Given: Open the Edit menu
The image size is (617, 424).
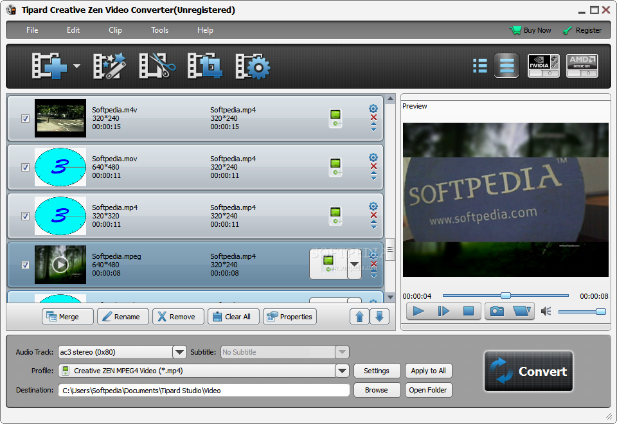Looking at the screenshot, I should coord(73,30).
